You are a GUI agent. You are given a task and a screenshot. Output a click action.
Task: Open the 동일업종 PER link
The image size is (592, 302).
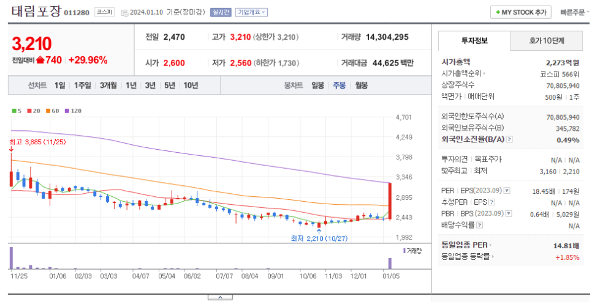point(465,245)
